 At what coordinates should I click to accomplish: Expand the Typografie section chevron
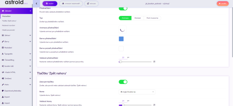[x=30, y=54]
